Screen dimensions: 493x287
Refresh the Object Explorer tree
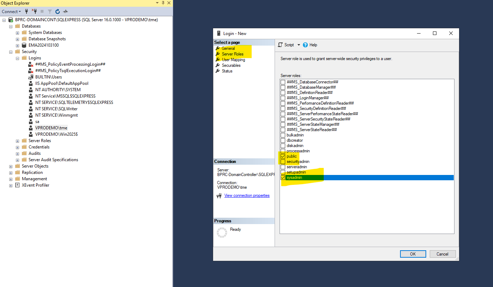pyautogui.click(x=58, y=11)
